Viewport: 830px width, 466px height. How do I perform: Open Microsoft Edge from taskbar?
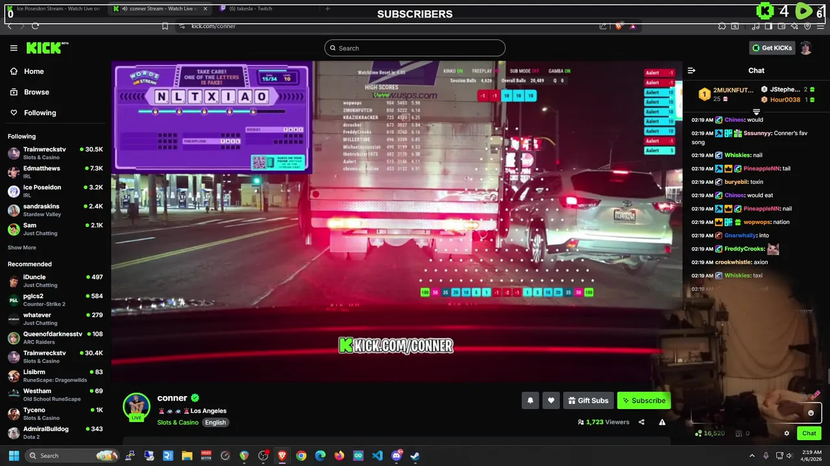click(320, 456)
